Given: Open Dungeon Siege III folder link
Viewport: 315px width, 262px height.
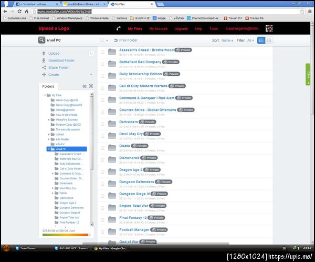Looking at the screenshot, I should tap(134, 194).
